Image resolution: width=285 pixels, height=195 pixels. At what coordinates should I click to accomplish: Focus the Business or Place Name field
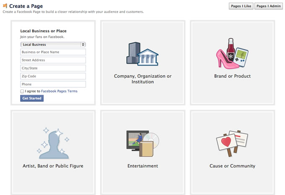[53, 52]
